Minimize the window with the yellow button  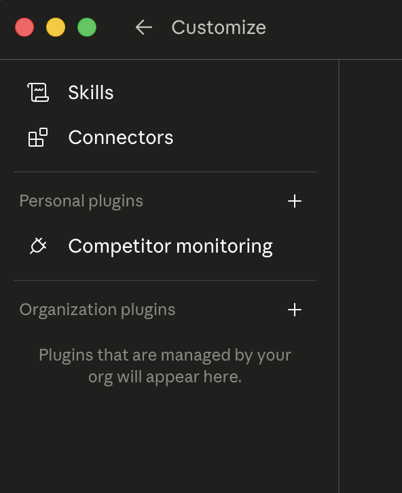pos(56,27)
